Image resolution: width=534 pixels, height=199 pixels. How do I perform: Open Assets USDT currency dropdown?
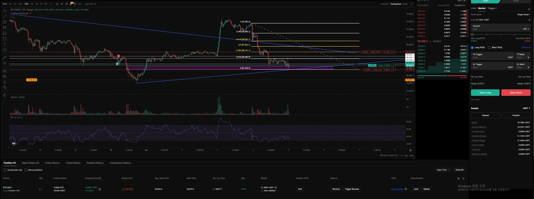(526, 108)
